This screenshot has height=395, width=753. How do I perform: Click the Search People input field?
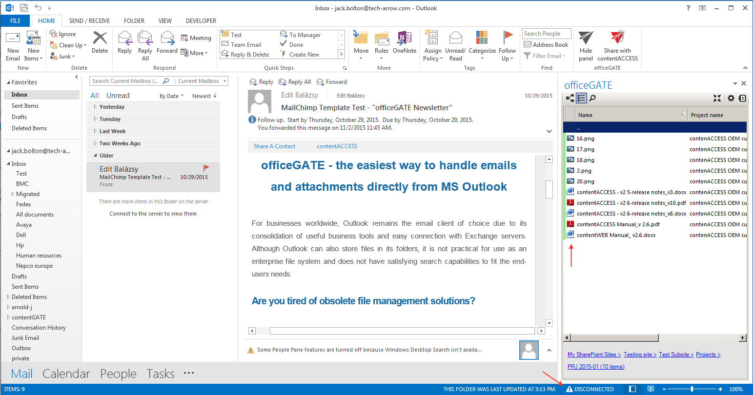tap(547, 34)
